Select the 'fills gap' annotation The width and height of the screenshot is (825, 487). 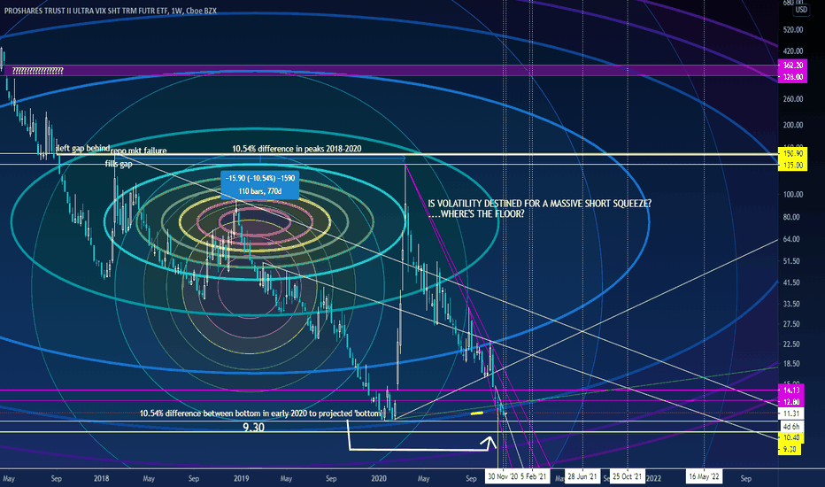pos(119,165)
